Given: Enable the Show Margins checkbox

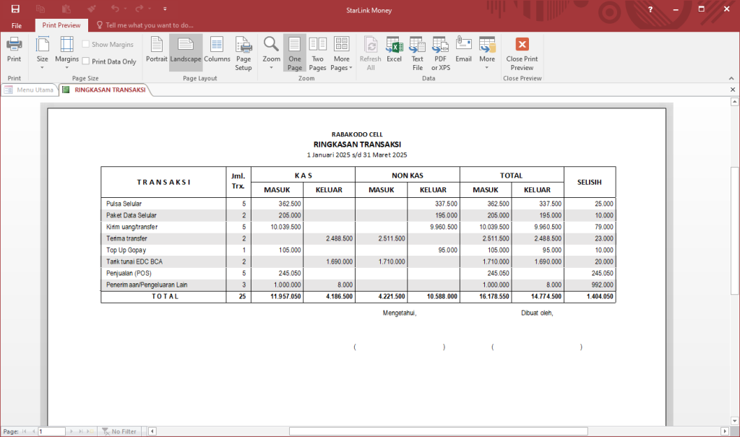Looking at the screenshot, I should point(86,44).
